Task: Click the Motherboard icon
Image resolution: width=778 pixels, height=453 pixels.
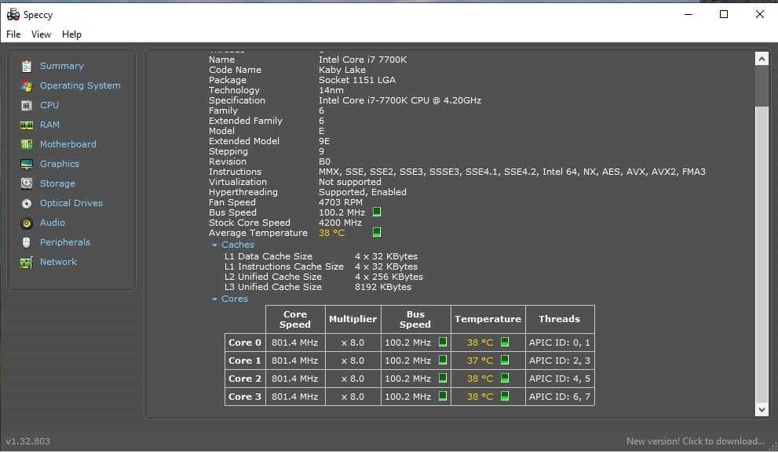Action: coord(26,144)
